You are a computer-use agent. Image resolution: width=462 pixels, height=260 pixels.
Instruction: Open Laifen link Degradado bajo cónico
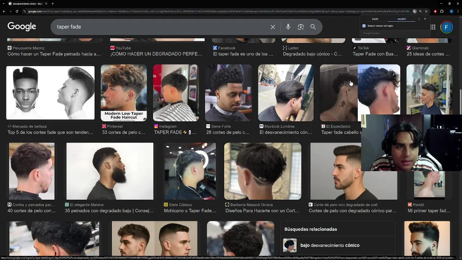click(x=312, y=54)
